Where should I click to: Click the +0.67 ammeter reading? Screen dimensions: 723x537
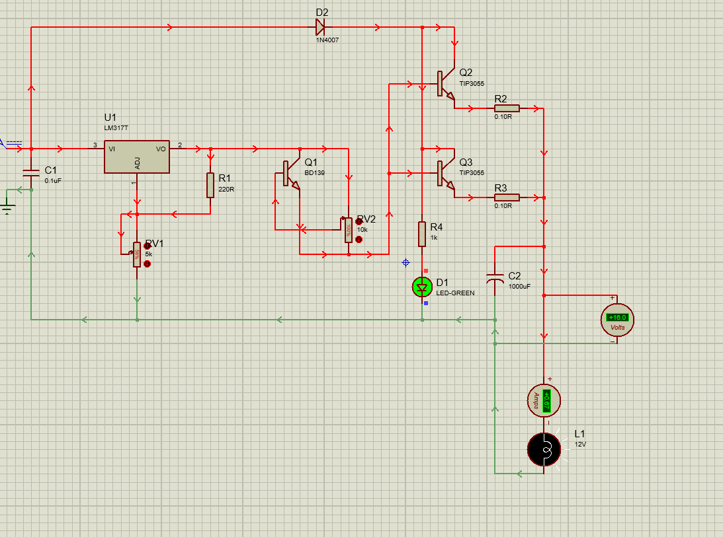[546, 401]
